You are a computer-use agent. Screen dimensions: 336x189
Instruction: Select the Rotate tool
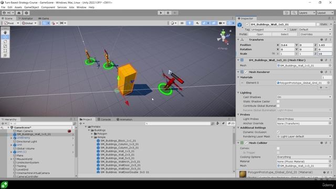point(5,41)
